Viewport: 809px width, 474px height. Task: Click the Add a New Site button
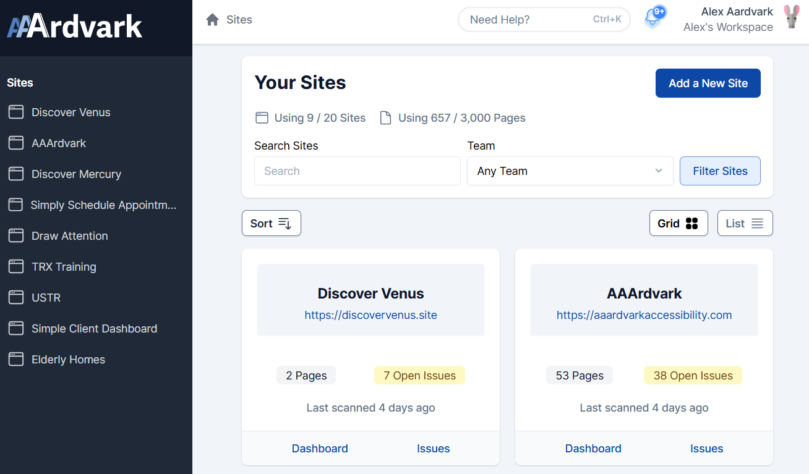point(708,83)
